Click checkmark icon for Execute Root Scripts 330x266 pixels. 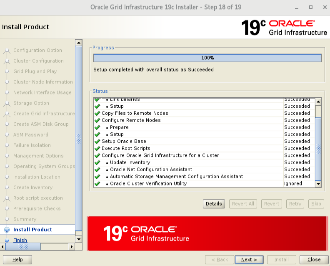[97, 149]
